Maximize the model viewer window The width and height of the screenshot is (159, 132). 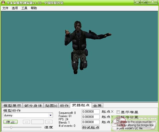point(144,2)
